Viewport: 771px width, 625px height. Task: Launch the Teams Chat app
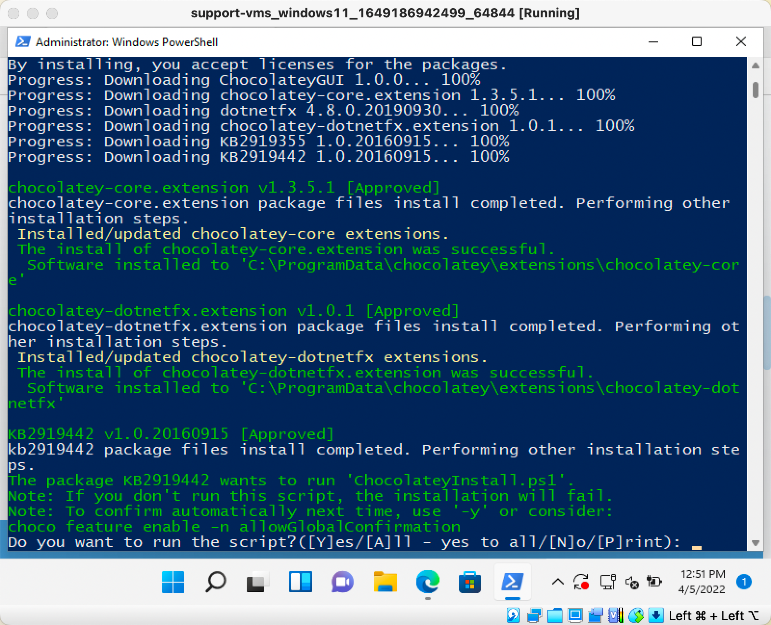pyautogui.click(x=343, y=582)
